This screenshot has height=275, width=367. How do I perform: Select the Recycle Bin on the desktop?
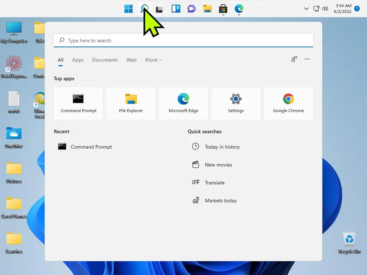[349, 243]
